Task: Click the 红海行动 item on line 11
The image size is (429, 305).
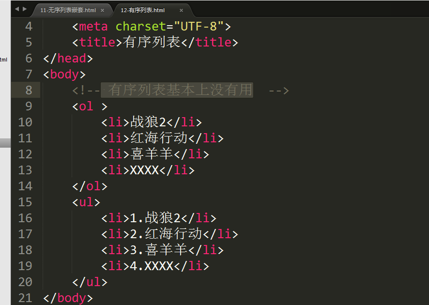Action: click(159, 138)
